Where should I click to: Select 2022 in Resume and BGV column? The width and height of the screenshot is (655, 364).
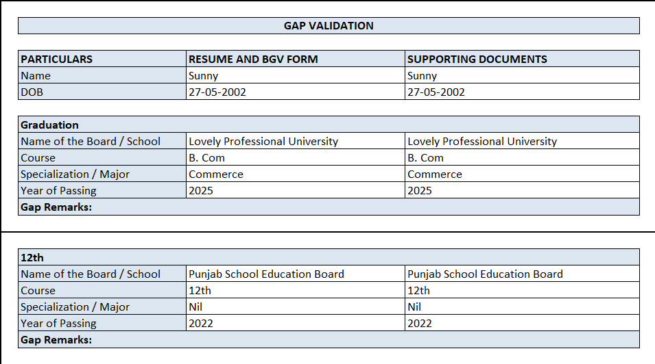(201, 324)
